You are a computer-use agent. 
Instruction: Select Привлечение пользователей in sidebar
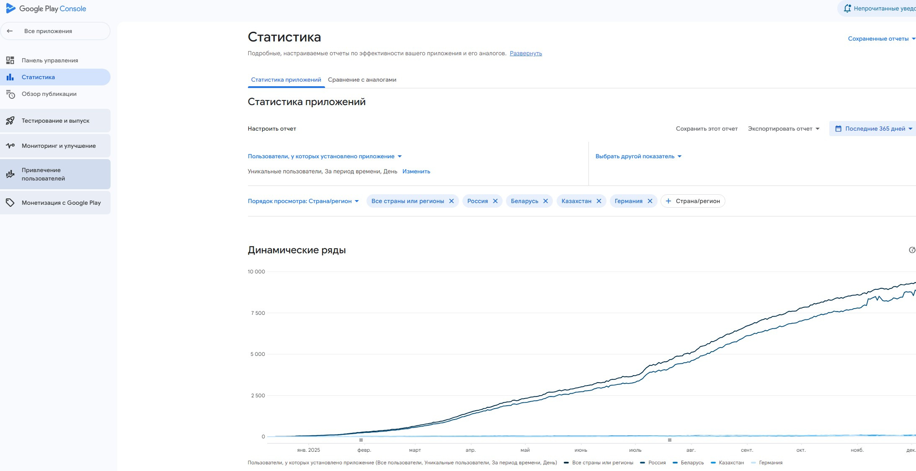point(43,174)
